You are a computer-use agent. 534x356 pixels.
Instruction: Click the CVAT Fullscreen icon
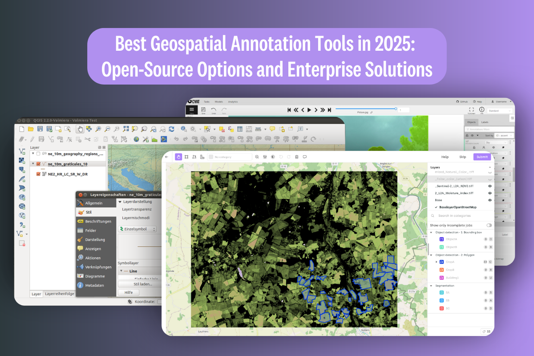click(x=472, y=110)
